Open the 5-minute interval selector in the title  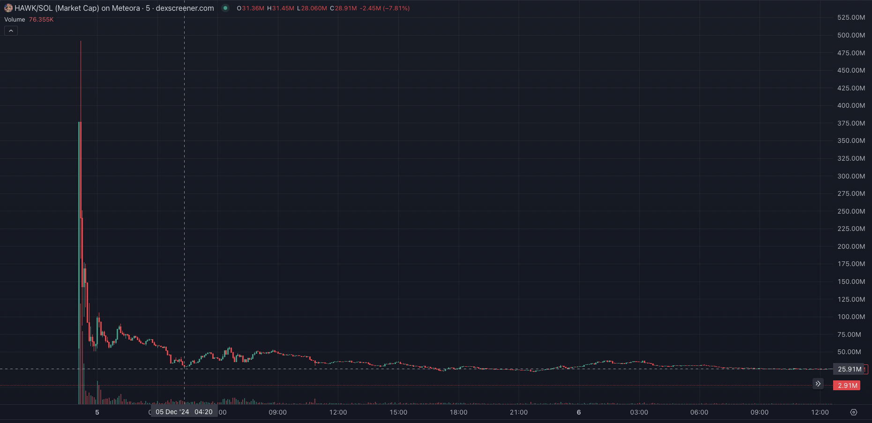tap(147, 8)
